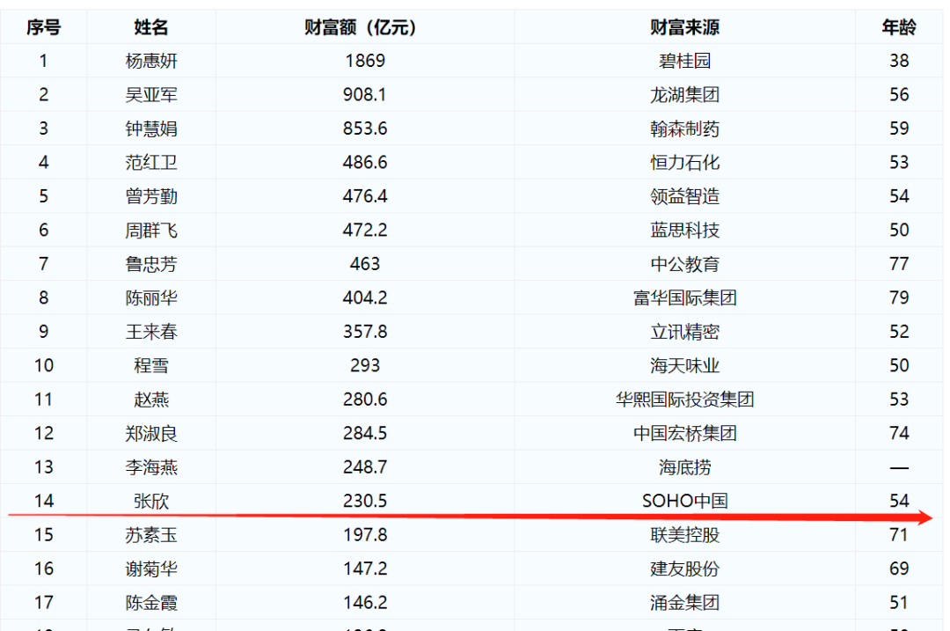Click the cell 领益智造
The image size is (950, 631).
point(684,196)
